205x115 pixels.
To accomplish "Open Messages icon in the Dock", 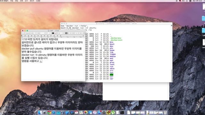I will 90,112.
